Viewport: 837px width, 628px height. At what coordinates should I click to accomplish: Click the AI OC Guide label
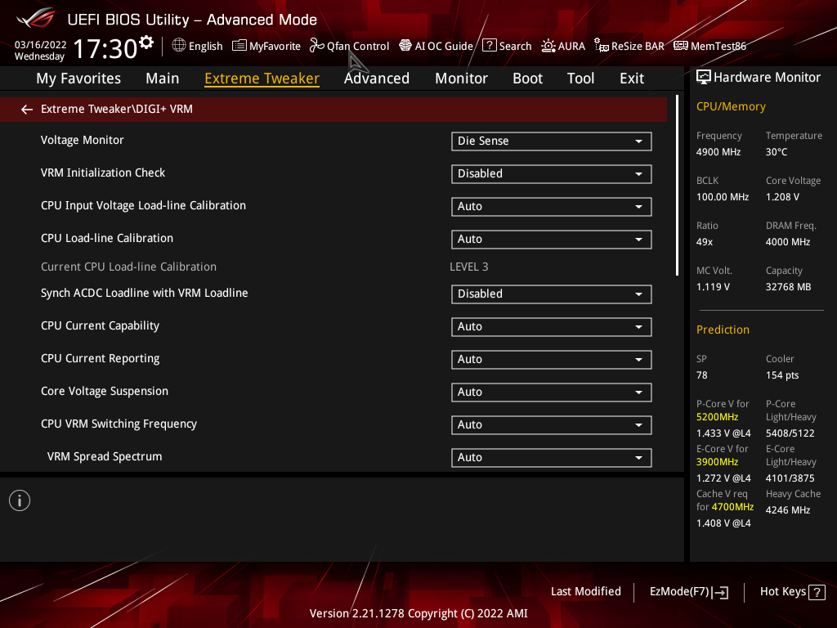click(444, 47)
